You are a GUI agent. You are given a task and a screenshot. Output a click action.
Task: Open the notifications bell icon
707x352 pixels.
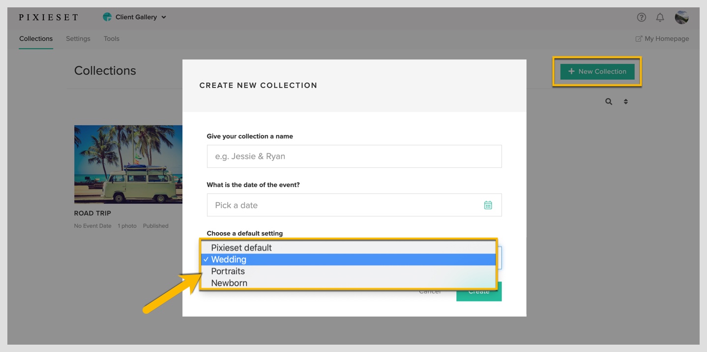click(x=660, y=17)
